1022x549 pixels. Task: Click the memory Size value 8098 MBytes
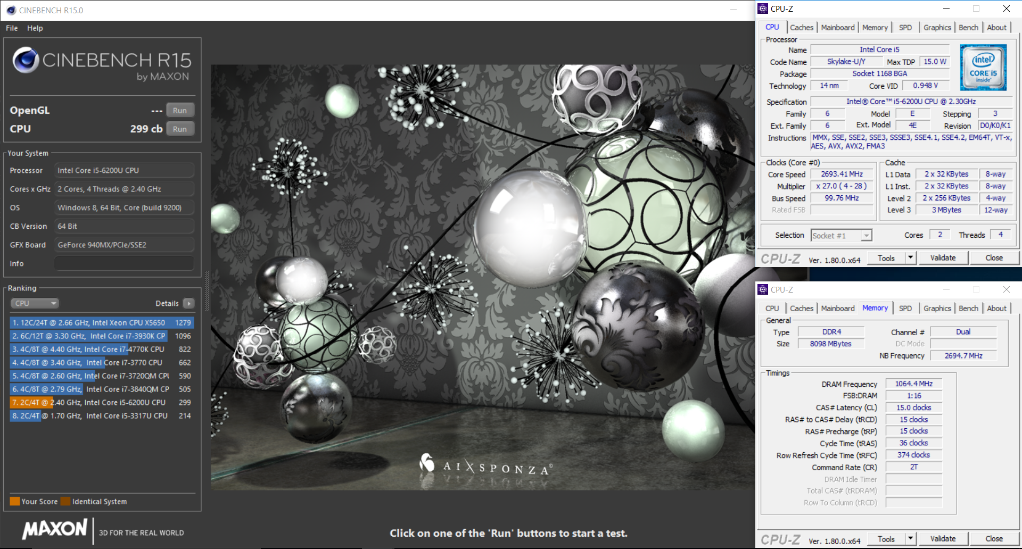pyautogui.click(x=831, y=344)
